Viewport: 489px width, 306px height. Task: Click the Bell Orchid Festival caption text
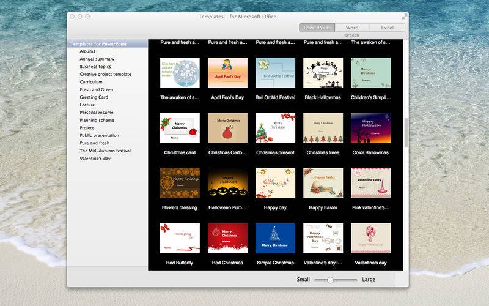pyautogui.click(x=276, y=97)
